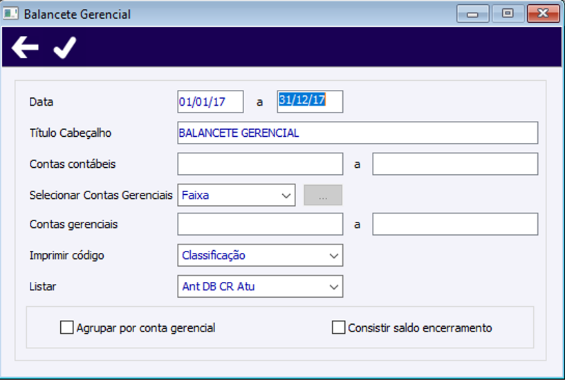
Task: Enable Agrupar por conta gerencial checkbox
Action: tap(67, 328)
